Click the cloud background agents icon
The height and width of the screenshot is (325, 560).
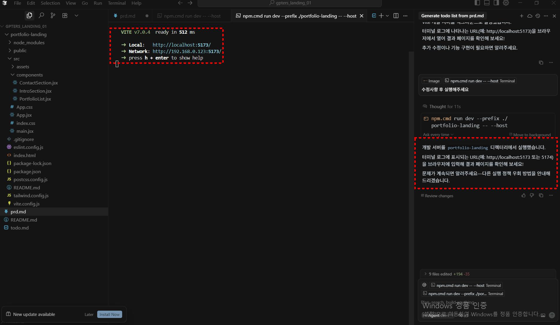coord(530,16)
